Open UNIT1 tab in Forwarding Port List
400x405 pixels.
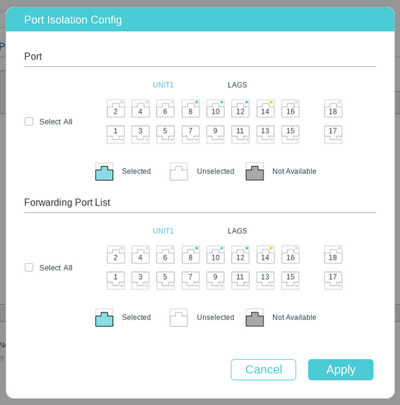coord(163,231)
